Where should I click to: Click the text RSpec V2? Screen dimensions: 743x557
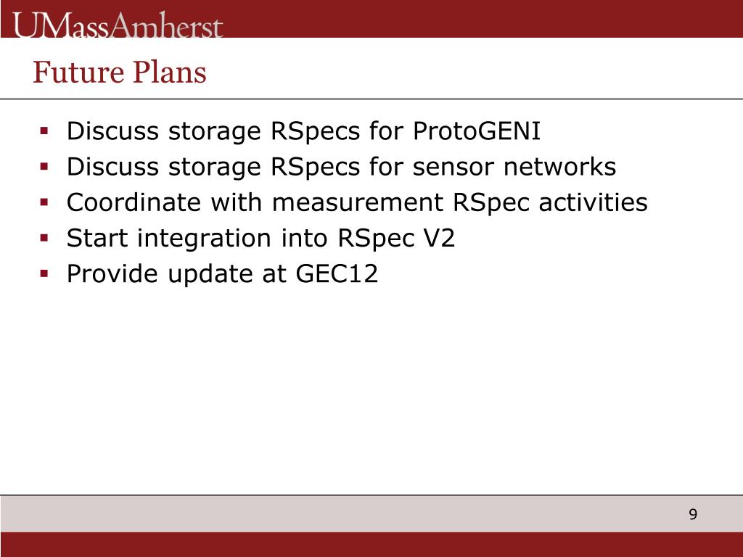(396, 238)
